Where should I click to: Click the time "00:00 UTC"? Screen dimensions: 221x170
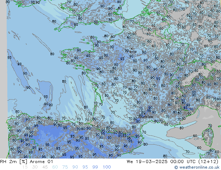183,162
